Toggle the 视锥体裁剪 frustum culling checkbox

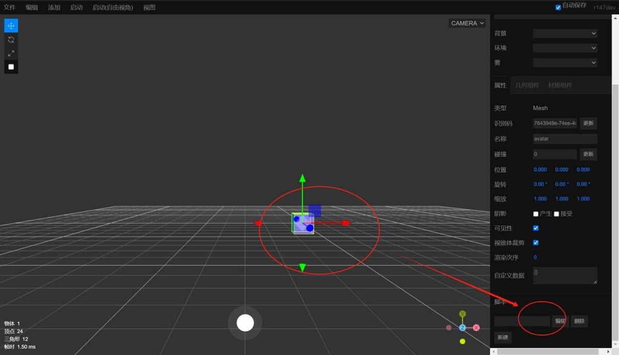tap(536, 243)
